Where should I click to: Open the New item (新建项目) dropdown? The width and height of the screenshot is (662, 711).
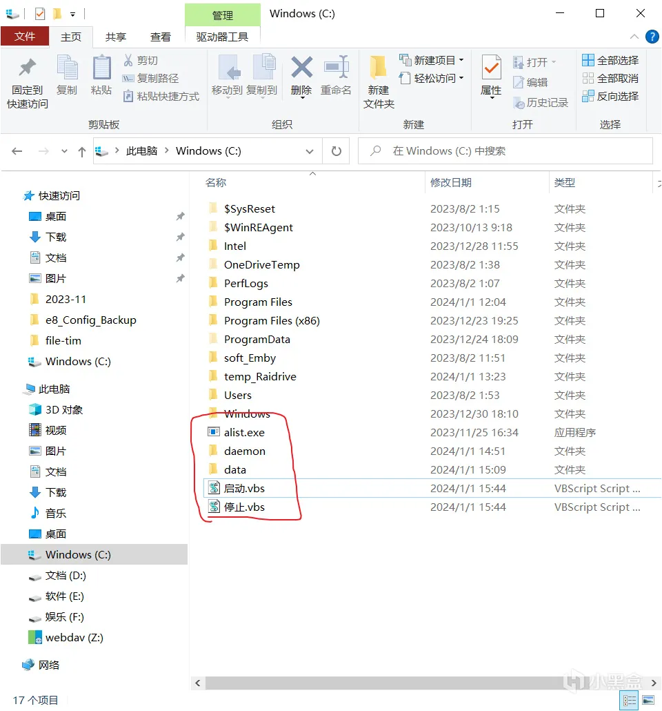[x=432, y=60]
